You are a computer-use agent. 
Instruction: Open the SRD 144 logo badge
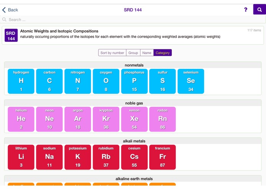(11, 35)
